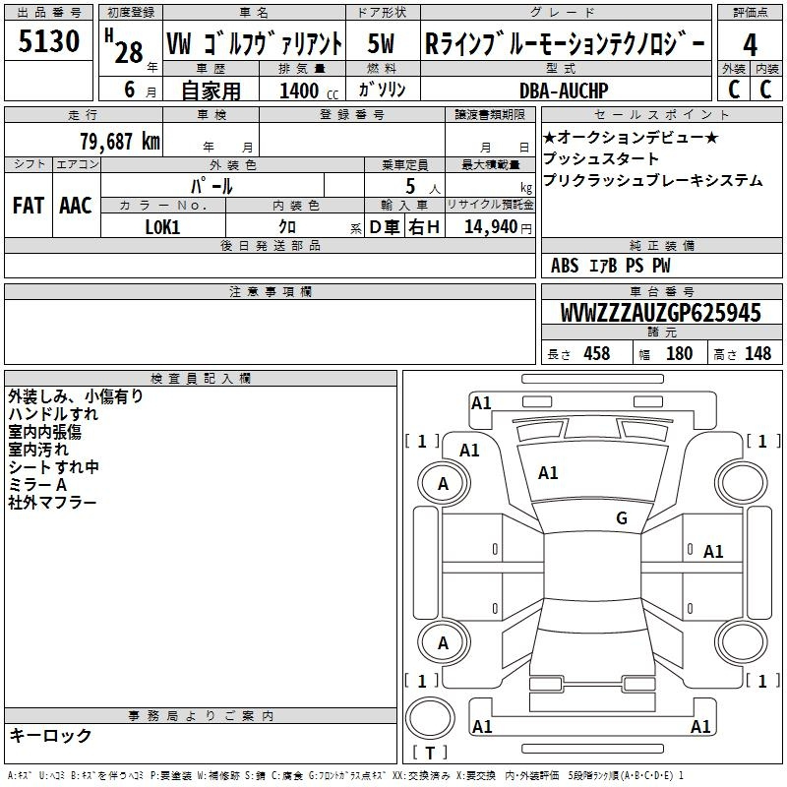The height and width of the screenshot is (787, 787).
Task: Click the D車 import marker
Action: (x=385, y=227)
